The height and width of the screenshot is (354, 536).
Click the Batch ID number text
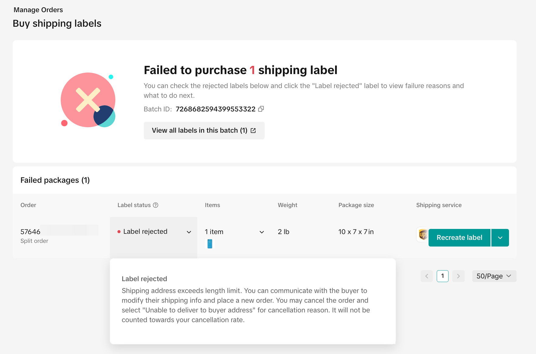click(215, 109)
